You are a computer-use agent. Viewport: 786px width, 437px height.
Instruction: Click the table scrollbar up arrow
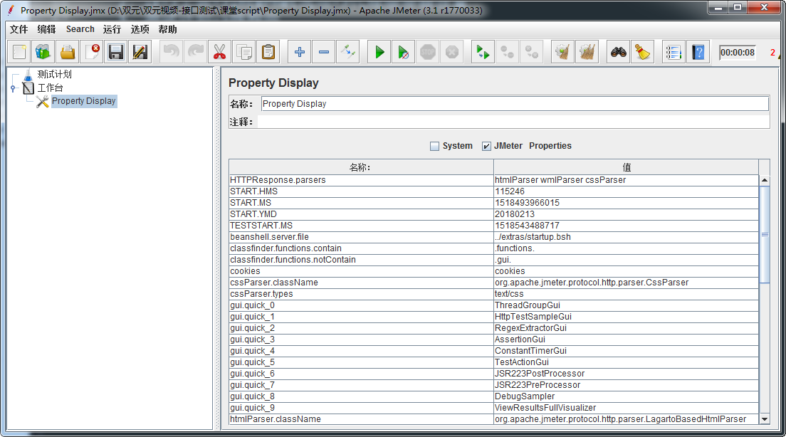(765, 180)
